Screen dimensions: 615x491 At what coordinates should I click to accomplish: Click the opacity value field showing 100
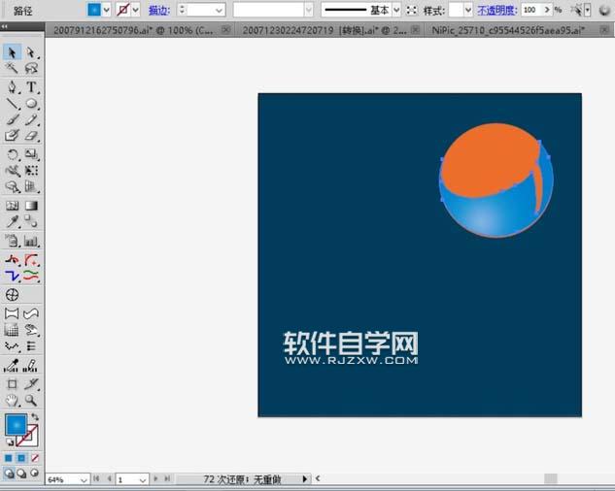point(531,10)
